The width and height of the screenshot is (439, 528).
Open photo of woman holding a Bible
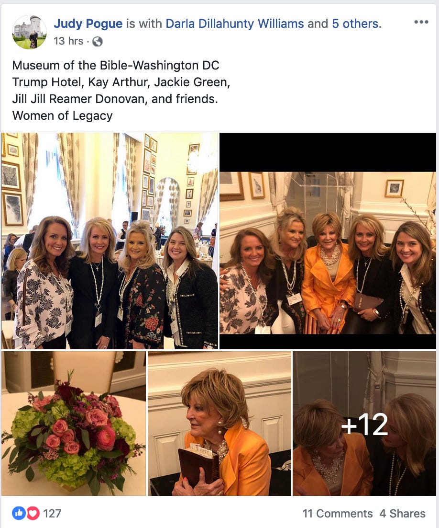click(x=219, y=423)
